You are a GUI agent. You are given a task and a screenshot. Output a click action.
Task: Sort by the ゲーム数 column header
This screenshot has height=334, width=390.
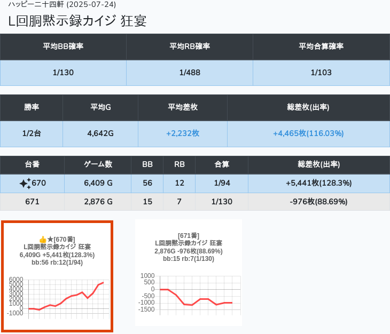click(x=98, y=164)
